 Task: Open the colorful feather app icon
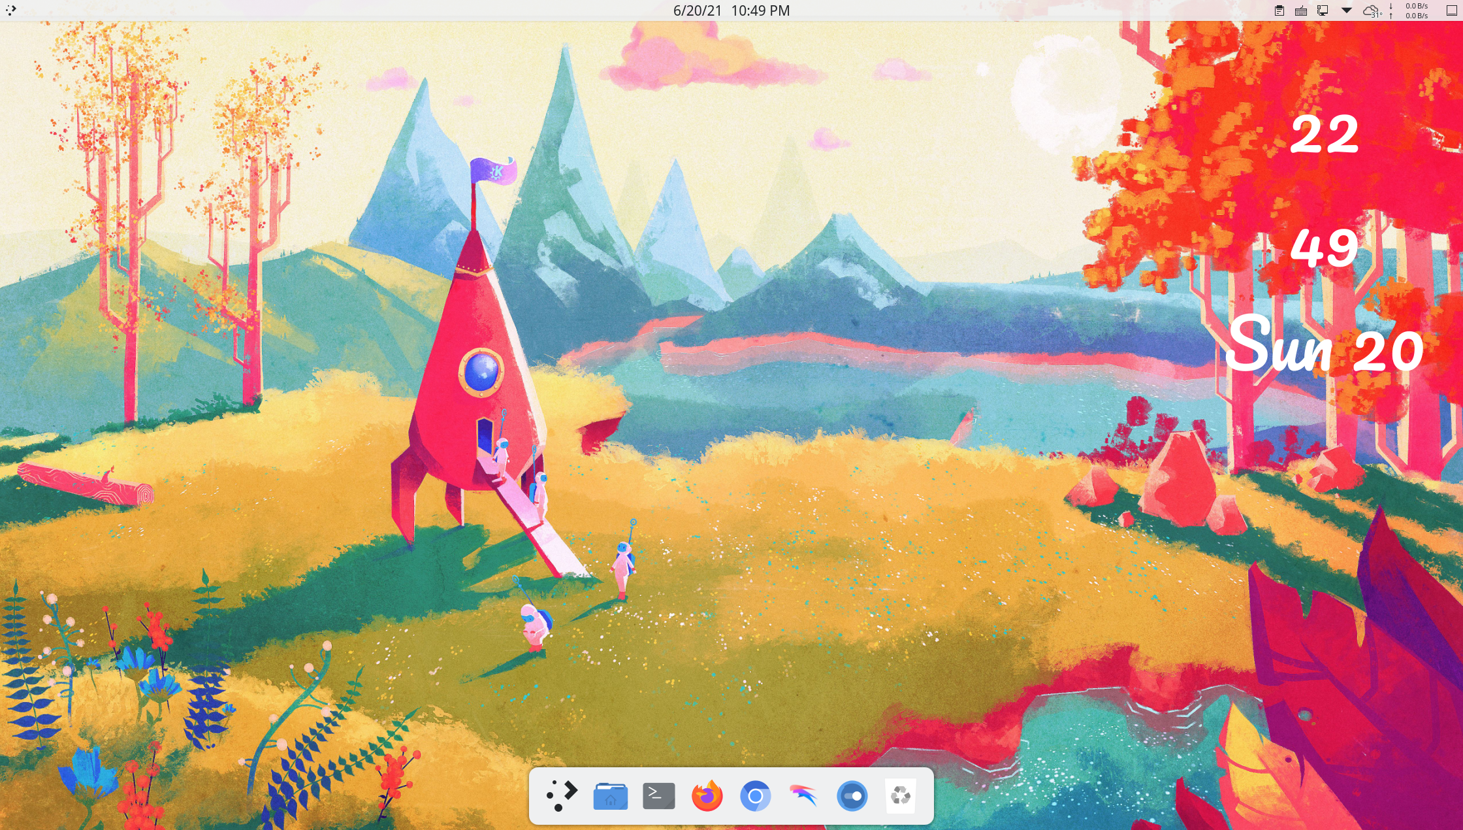803,795
